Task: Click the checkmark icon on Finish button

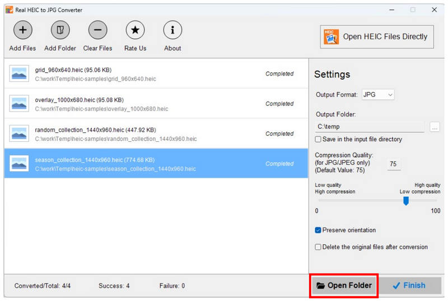Action: (396, 285)
